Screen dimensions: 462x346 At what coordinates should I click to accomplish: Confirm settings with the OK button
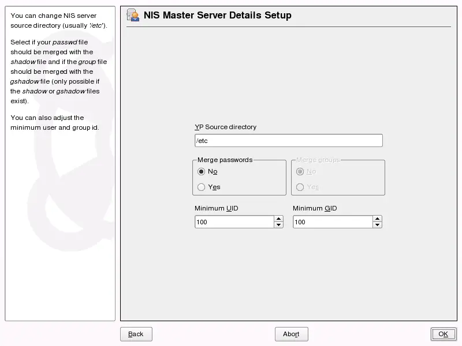click(x=443, y=333)
